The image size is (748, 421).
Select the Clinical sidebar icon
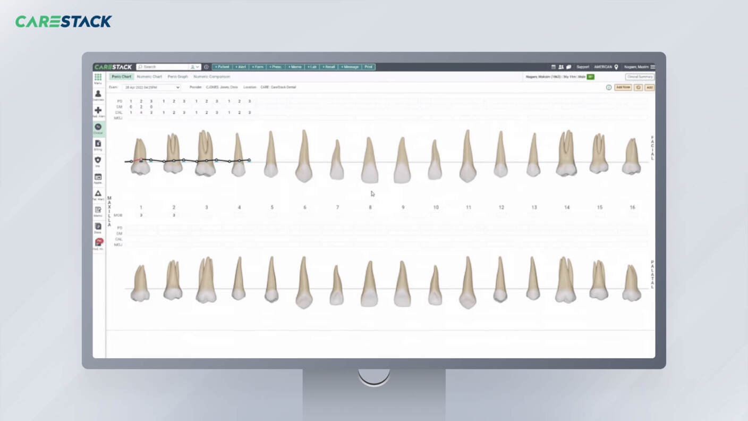98,128
